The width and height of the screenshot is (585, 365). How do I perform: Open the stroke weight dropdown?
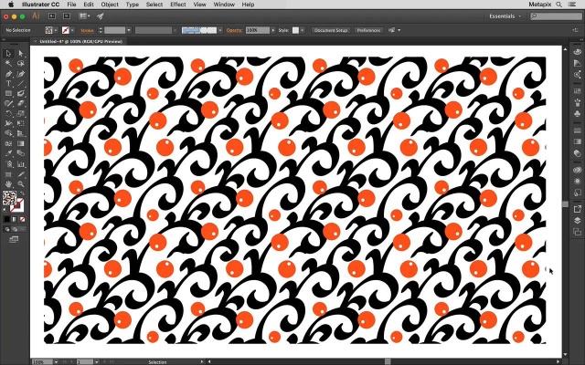[x=129, y=30]
